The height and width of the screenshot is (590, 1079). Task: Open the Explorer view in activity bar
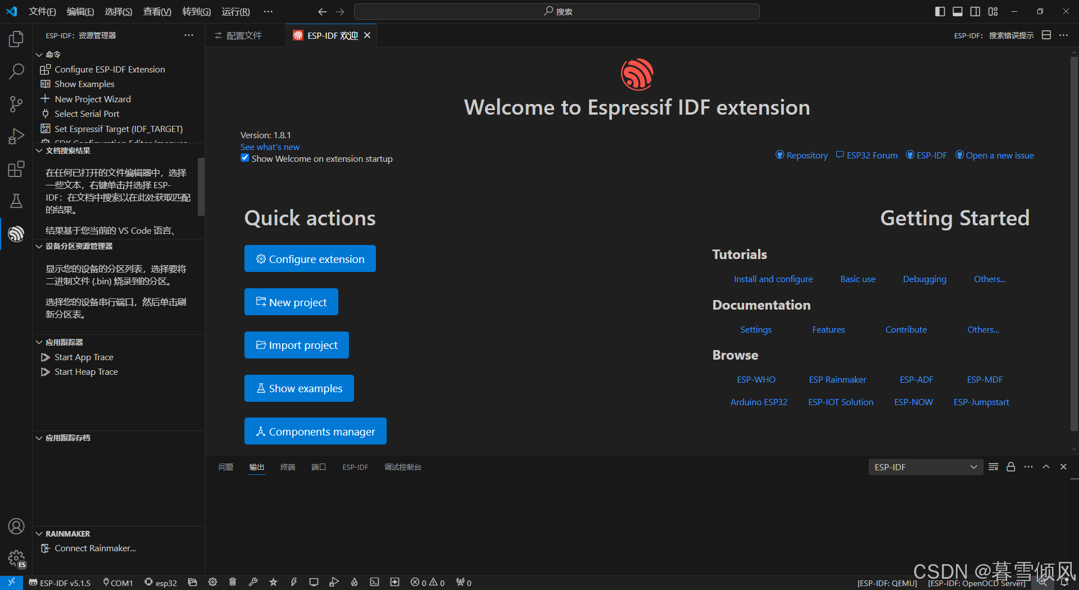click(16, 39)
